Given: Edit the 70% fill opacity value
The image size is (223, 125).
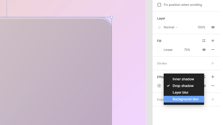Looking at the screenshot, I should tap(187, 50).
